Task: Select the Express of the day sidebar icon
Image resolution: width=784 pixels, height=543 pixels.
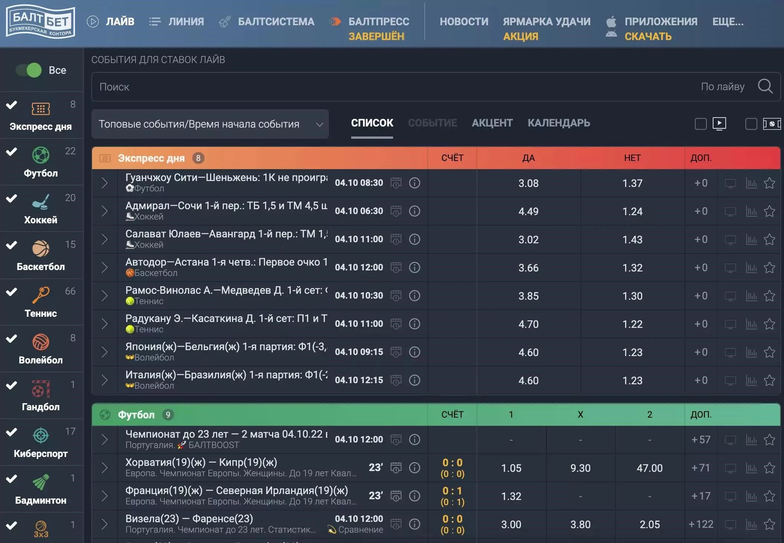Action: pos(41,109)
